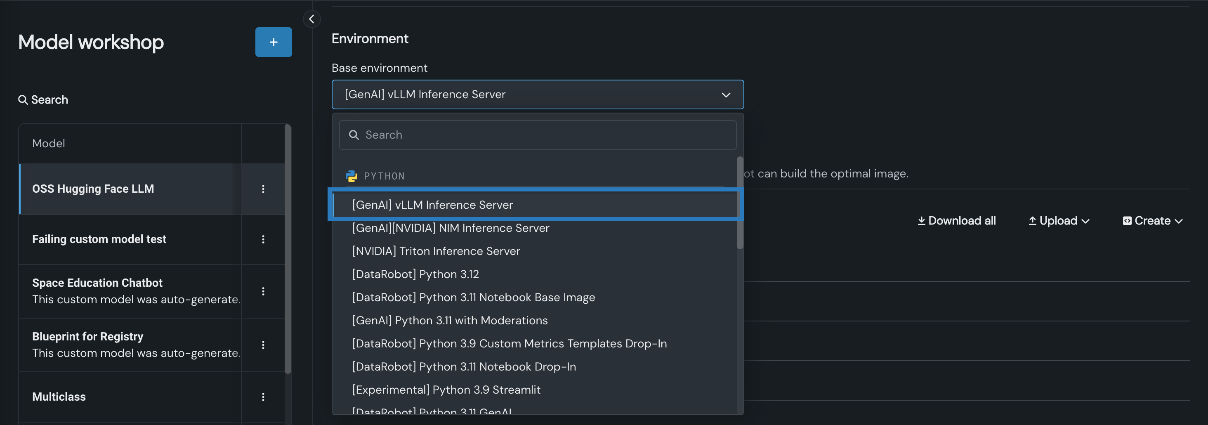Open the actions menu for Blueprint for Registry
The image size is (1208, 425).
(x=263, y=345)
